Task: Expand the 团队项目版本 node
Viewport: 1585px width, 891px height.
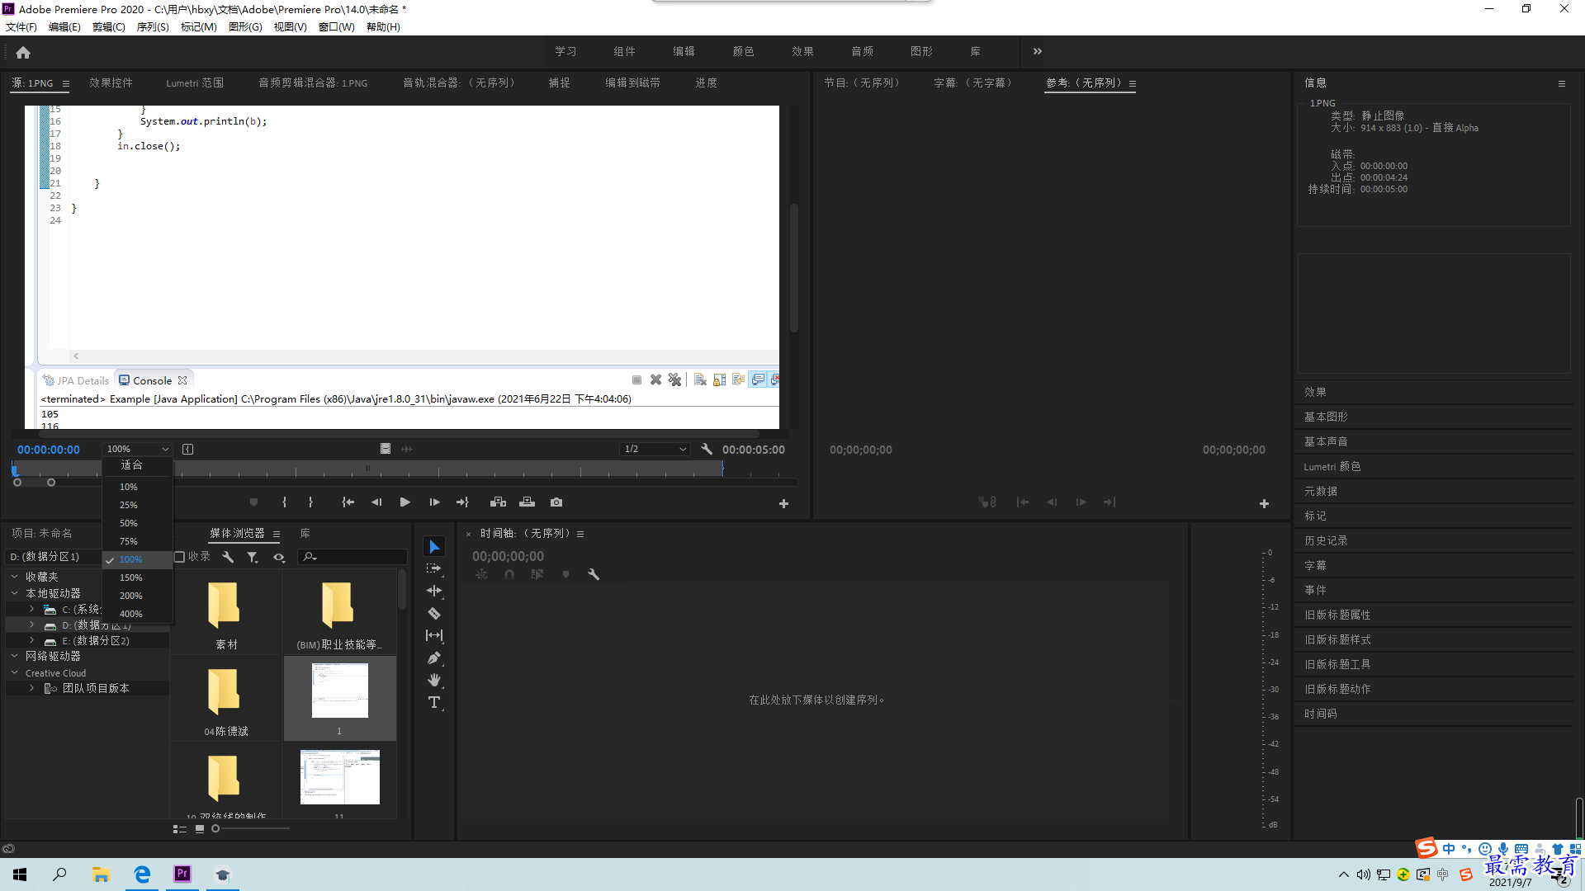Action: [x=31, y=688]
